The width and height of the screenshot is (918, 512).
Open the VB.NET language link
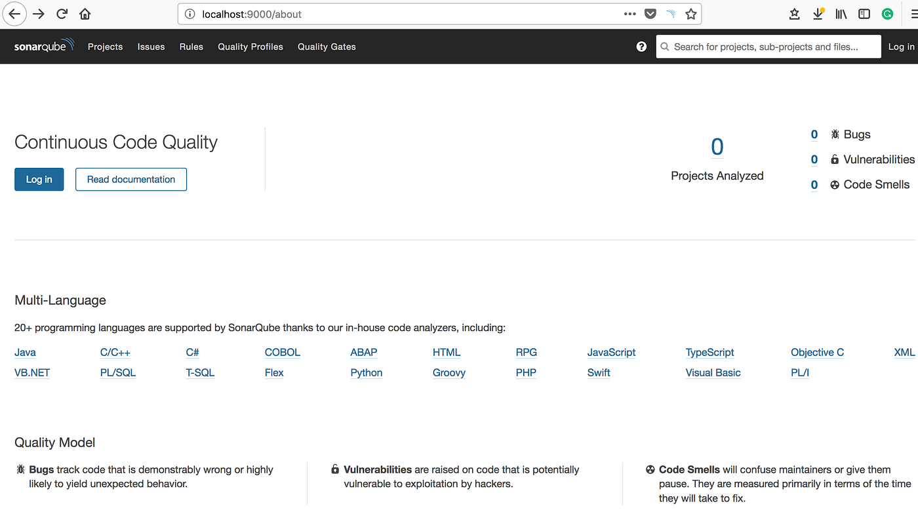pyautogui.click(x=32, y=372)
